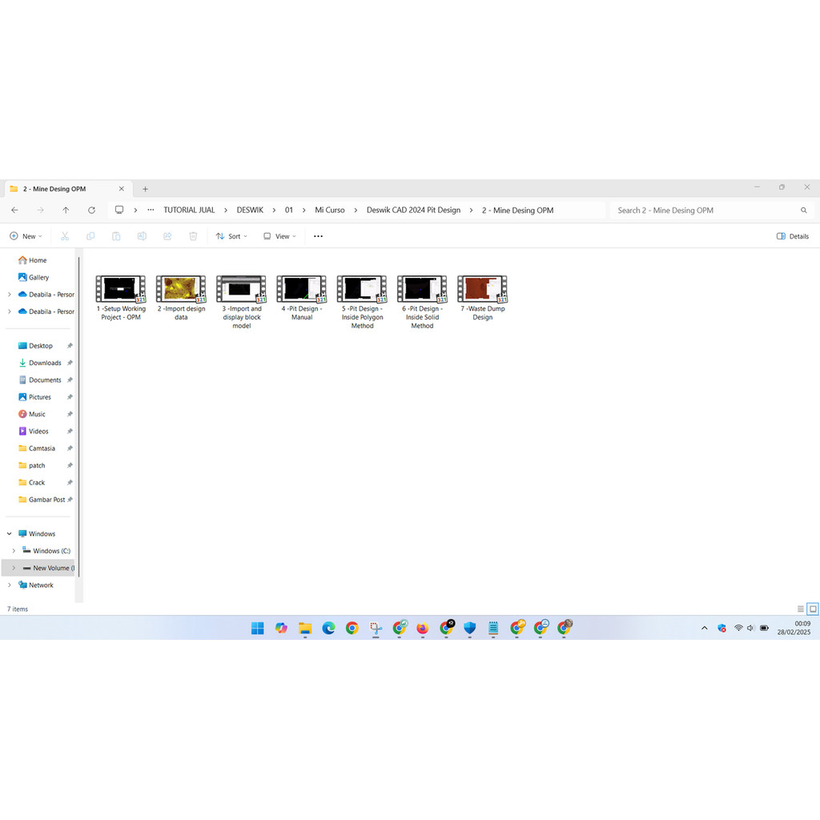Click the Wi-Fi tray icon

pyautogui.click(x=738, y=628)
